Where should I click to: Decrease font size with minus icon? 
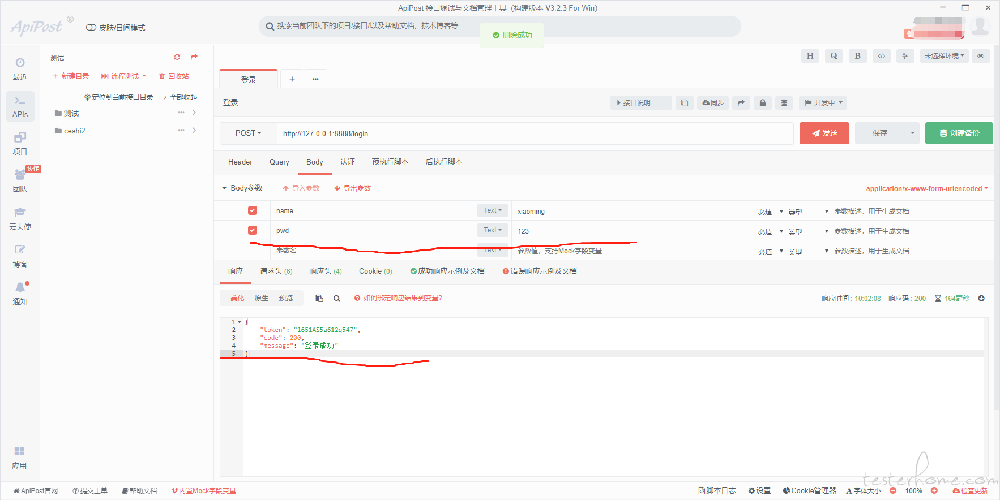coord(893,491)
